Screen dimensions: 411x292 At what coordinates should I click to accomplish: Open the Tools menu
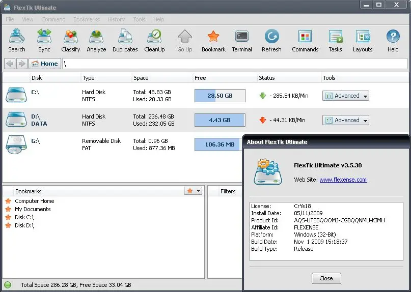139,19
